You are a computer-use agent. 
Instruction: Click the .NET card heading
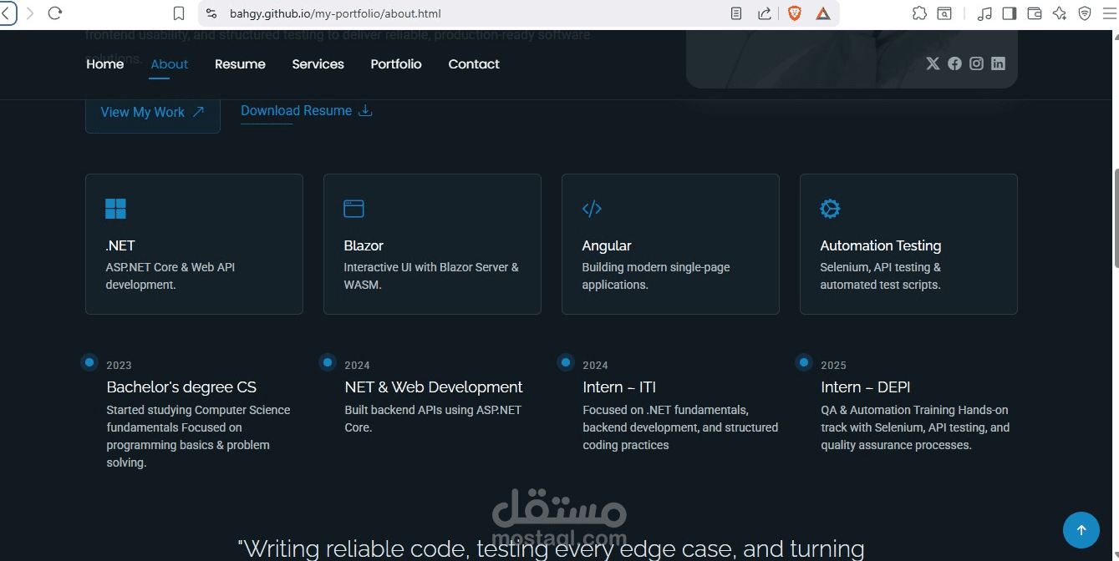click(x=120, y=245)
